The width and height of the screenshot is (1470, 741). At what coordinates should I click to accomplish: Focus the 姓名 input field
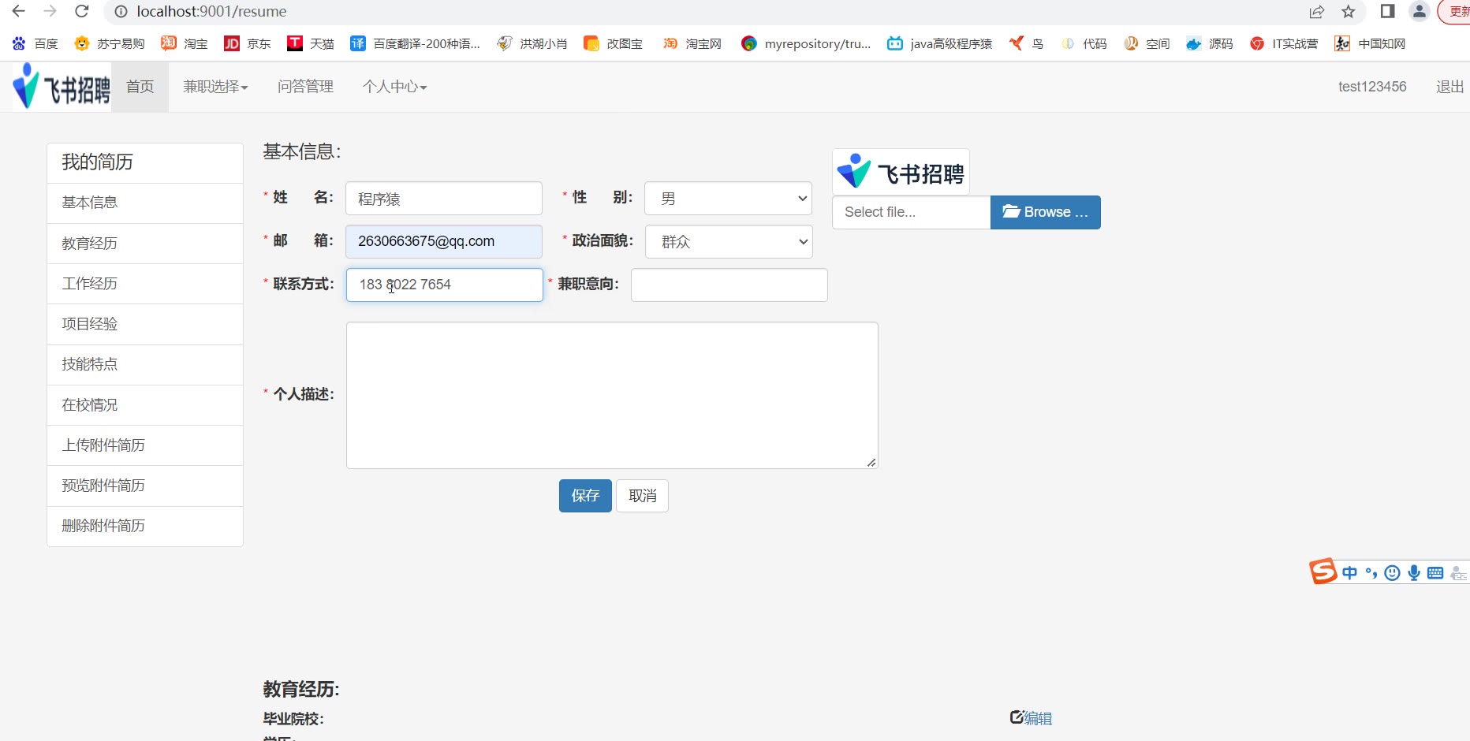pyautogui.click(x=444, y=199)
